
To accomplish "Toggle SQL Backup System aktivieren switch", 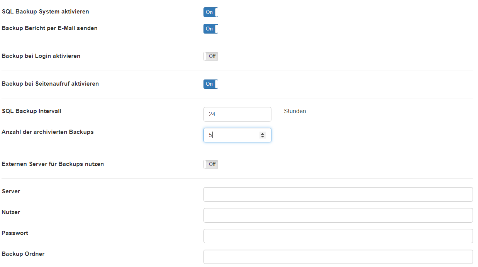I will (211, 12).
